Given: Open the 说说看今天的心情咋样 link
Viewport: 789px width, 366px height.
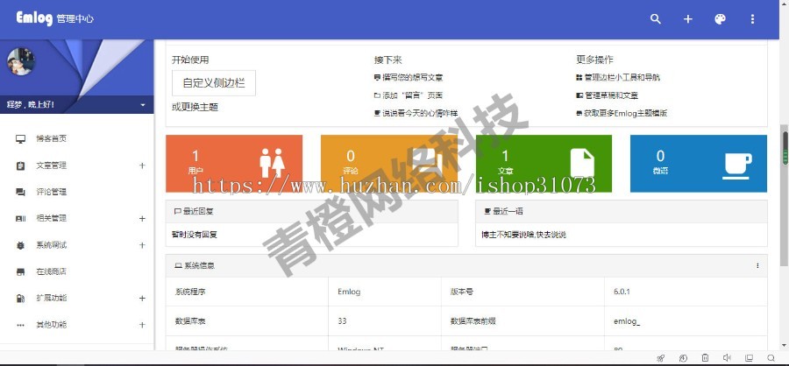Looking at the screenshot, I should coord(416,113).
